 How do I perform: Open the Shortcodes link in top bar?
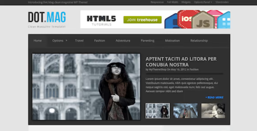tap(222, 2)
